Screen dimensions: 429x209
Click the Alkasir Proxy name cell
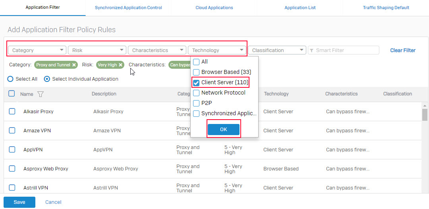click(x=38, y=112)
